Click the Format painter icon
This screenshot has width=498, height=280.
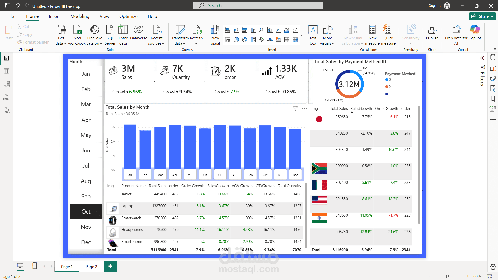(x=19, y=42)
